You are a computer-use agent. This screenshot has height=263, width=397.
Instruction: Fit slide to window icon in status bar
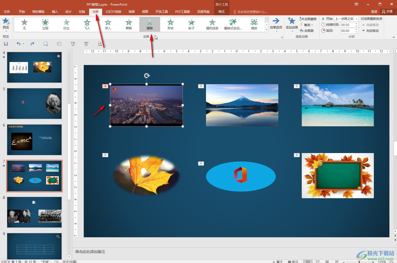tap(391, 261)
